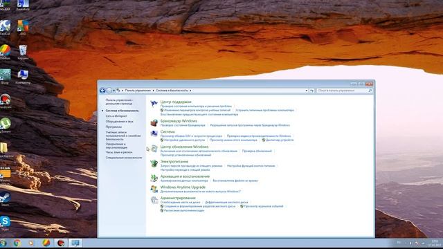The image size is (443, 249).
Task: Open Оформление и персонализация in sidebar
Action: tap(116, 146)
